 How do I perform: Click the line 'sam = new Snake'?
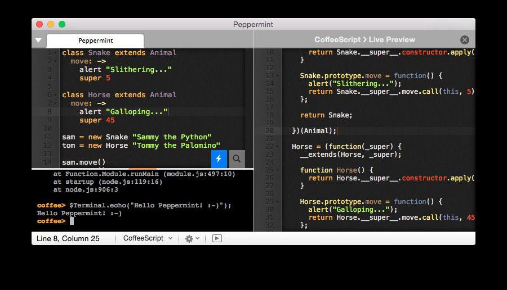point(137,137)
